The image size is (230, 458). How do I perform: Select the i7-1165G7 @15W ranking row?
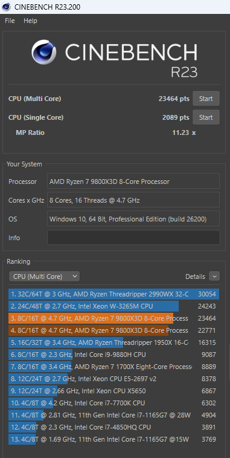coord(113,439)
